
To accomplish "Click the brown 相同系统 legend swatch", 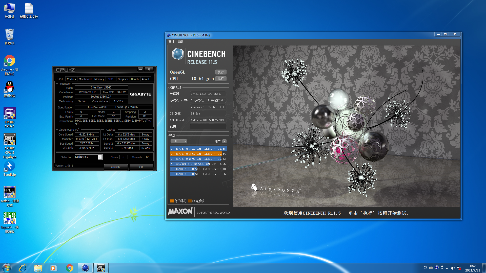I will click(190, 201).
